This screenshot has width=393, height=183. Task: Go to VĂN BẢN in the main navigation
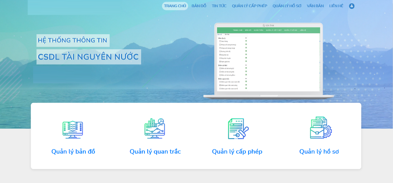point(315,6)
